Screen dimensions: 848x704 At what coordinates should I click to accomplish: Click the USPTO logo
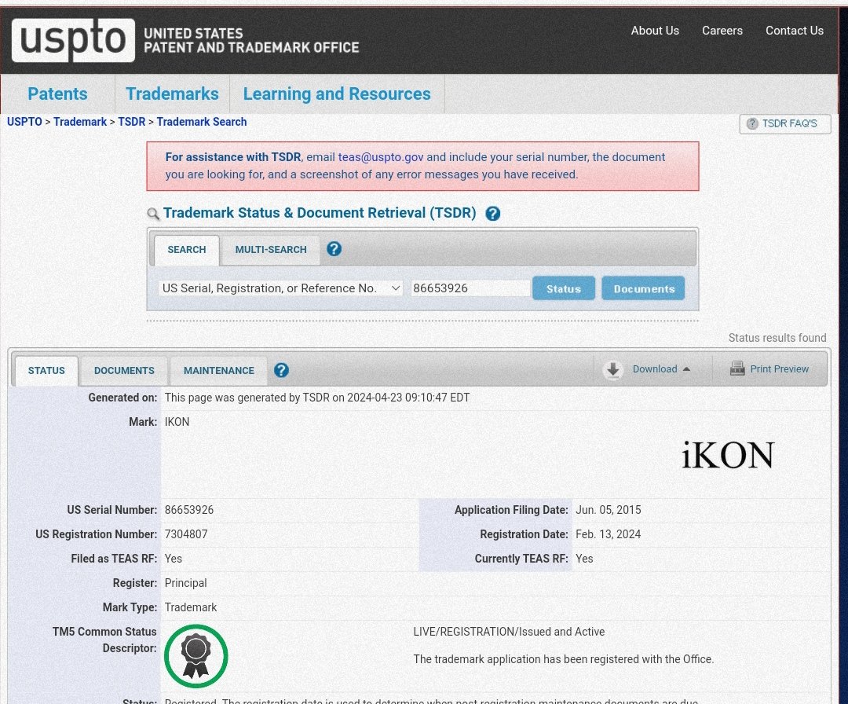(73, 40)
